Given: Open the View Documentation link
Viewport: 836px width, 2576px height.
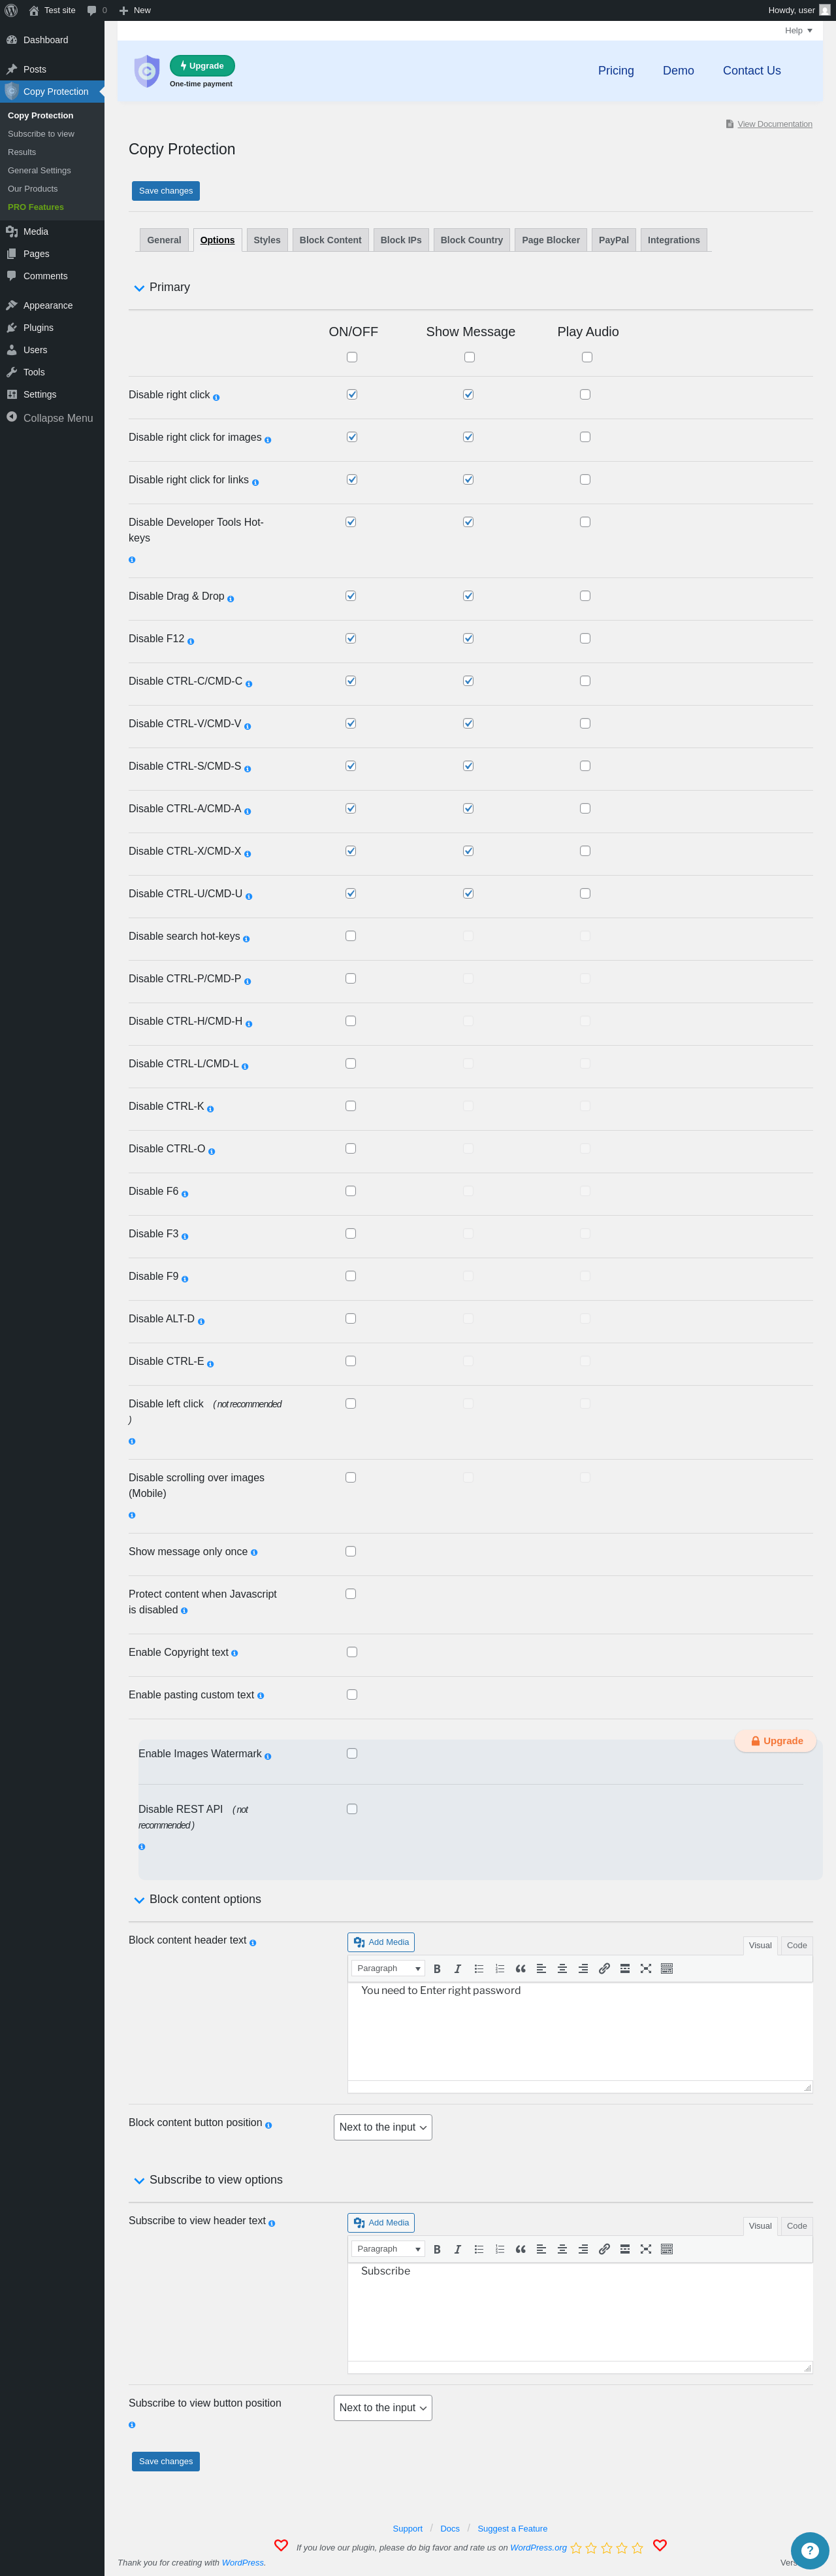Looking at the screenshot, I should [x=774, y=124].
